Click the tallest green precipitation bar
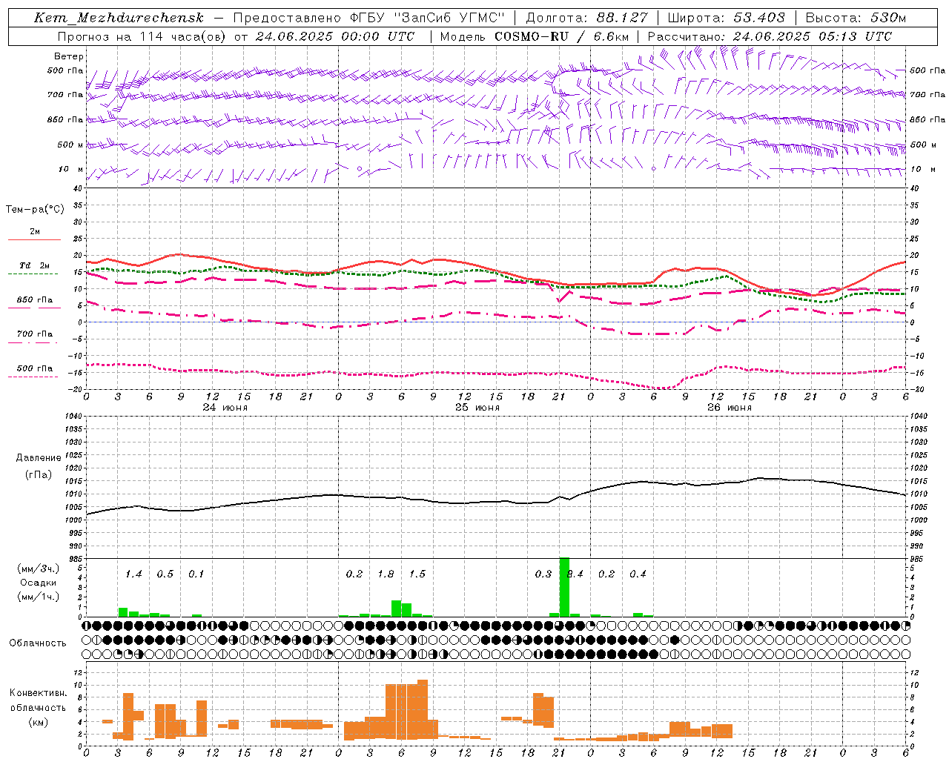949x759 pixels. [564, 587]
